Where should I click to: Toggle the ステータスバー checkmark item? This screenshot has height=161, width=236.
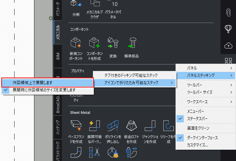(206, 119)
